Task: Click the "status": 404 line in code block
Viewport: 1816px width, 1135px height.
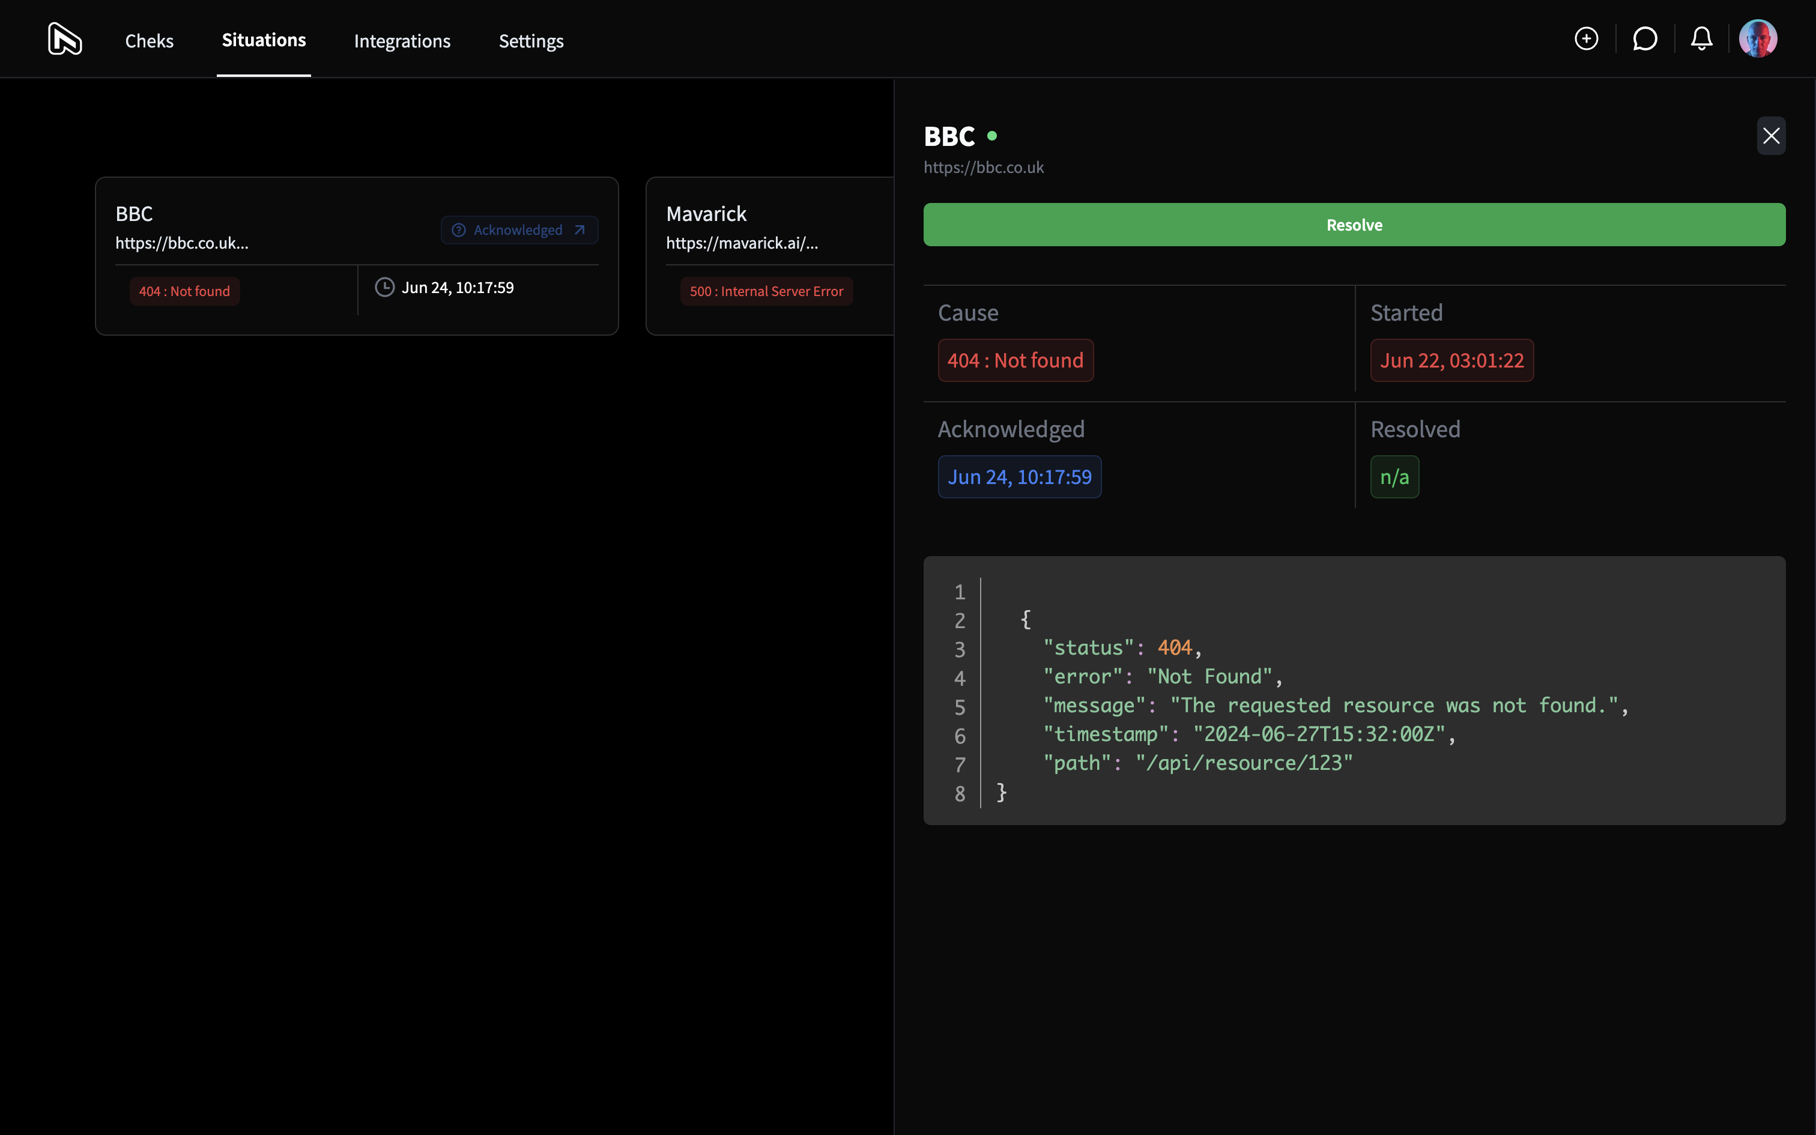Action: 1122,647
